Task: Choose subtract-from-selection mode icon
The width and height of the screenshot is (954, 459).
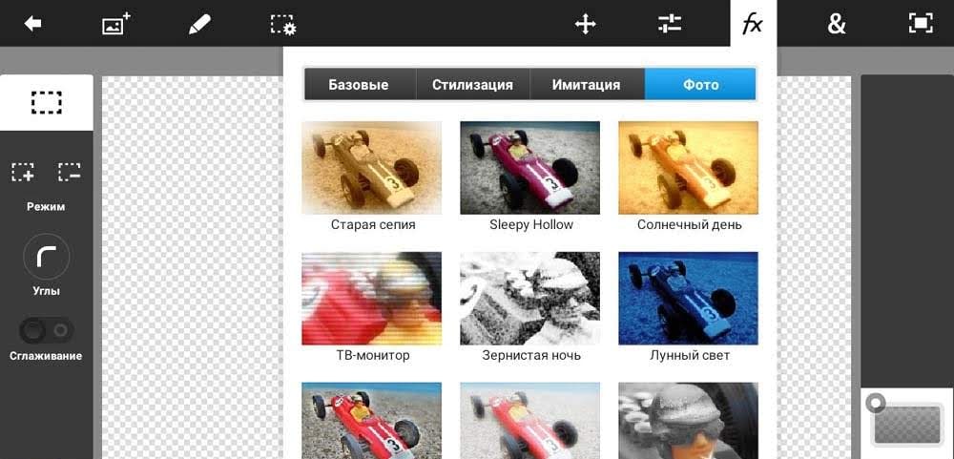Action: (70, 172)
